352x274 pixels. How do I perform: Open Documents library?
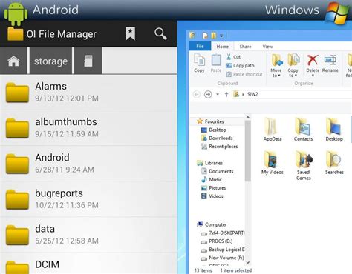coord(218,171)
